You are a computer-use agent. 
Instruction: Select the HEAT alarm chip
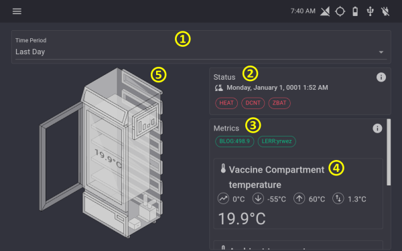click(x=226, y=103)
